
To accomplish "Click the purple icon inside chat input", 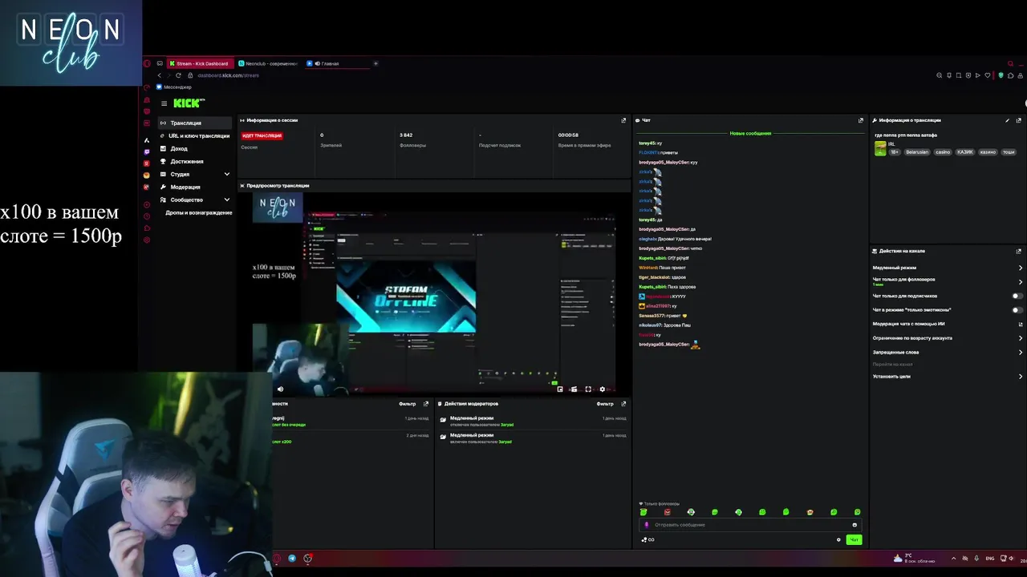I will click(647, 525).
